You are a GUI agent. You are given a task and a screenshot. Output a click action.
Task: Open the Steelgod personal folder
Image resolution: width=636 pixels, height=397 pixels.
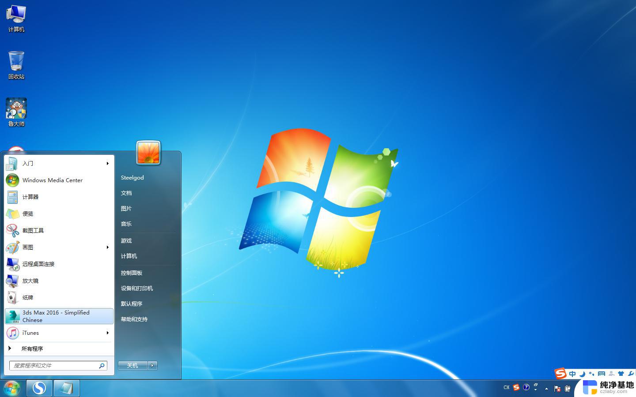tap(148, 177)
